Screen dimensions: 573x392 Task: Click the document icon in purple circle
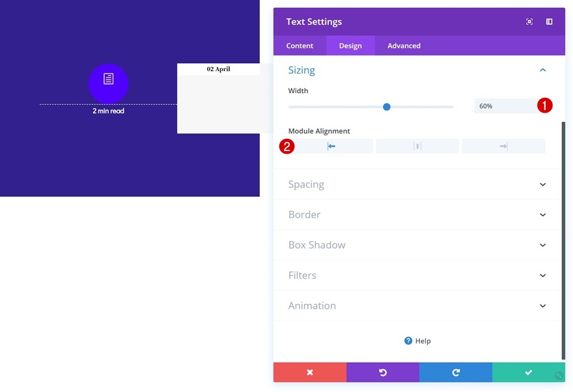click(109, 79)
